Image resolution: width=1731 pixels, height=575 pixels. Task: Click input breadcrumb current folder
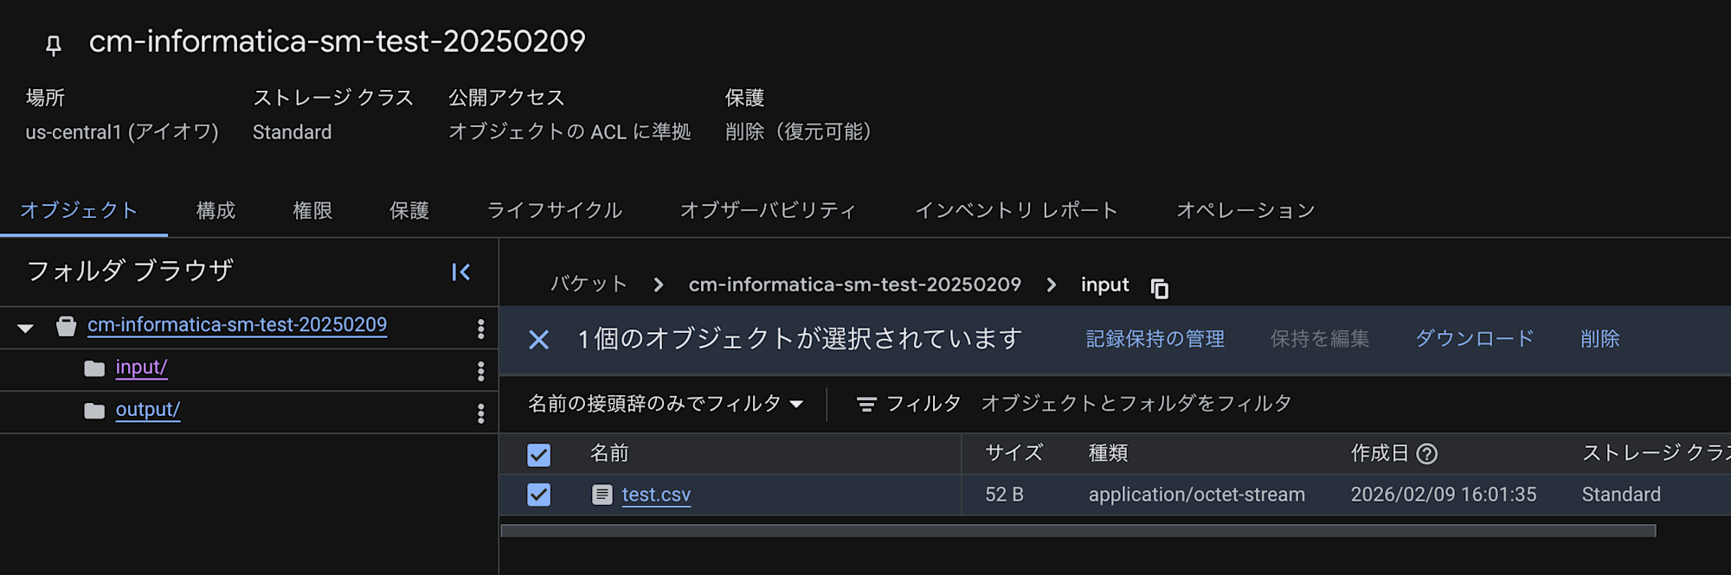(1104, 285)
